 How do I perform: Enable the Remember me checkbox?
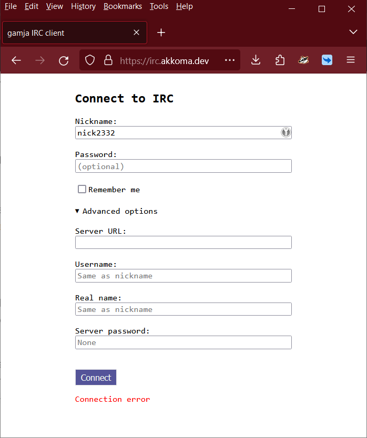(82, 189)
